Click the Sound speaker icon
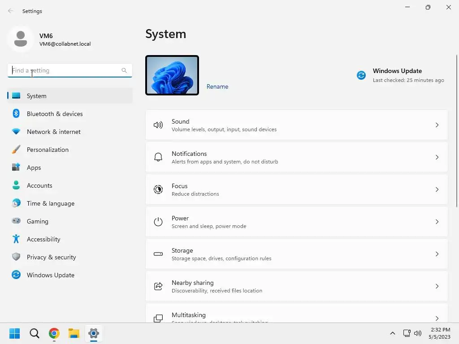 tap(158, 125)
